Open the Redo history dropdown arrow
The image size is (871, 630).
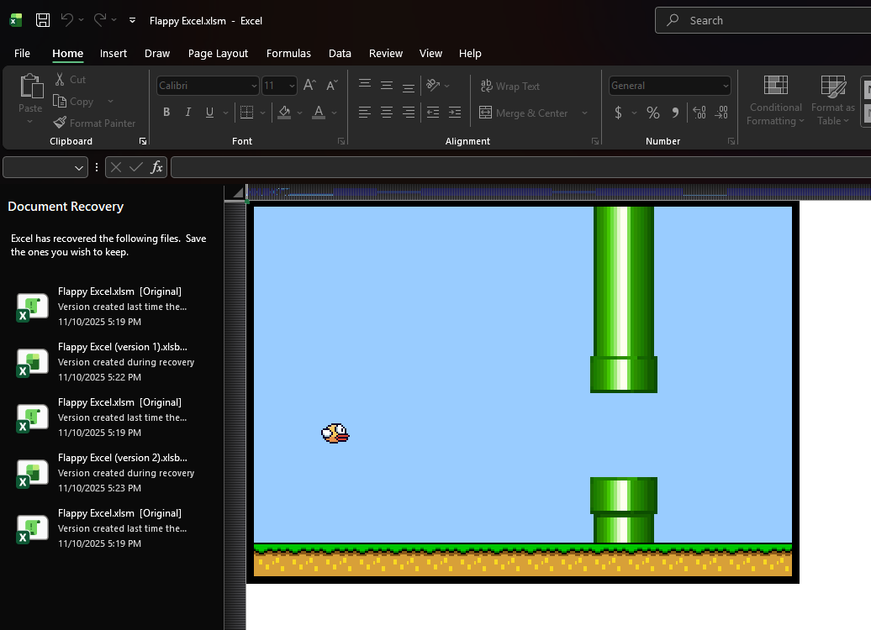pyautogui.click(x=113, y=20)
